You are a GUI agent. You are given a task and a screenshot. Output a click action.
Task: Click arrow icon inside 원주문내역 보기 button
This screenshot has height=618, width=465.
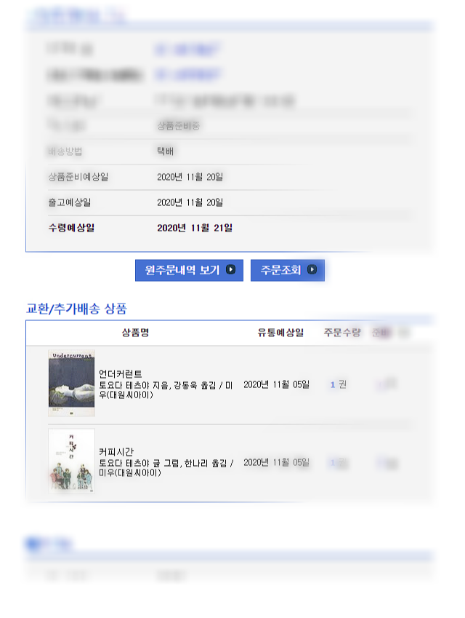230,269
